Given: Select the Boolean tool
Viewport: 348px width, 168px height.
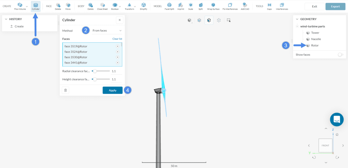Looking at the screenshot, I should coord(115,6).
